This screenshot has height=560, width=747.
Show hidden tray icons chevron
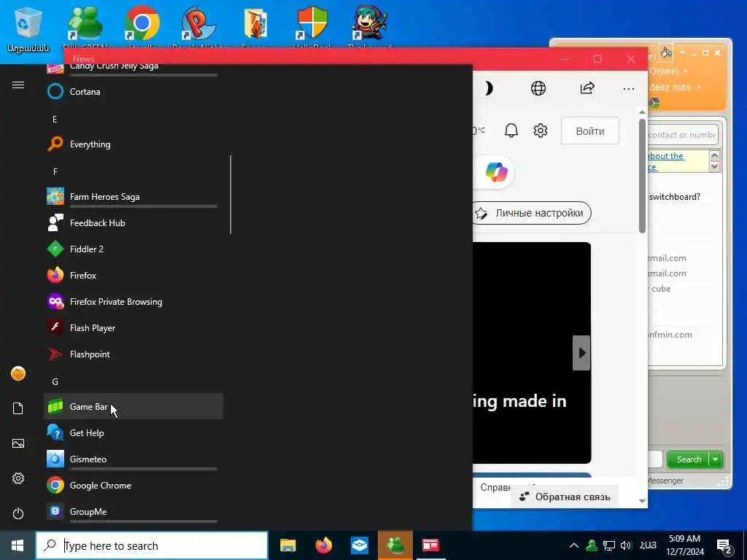coord(574,545)
